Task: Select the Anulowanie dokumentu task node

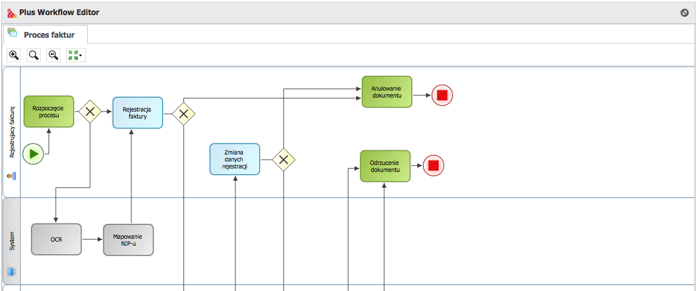Action: click(387, 92)
